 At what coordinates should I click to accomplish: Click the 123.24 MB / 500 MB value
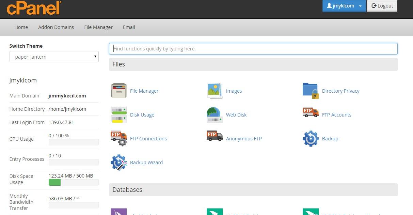click(71, 176)
